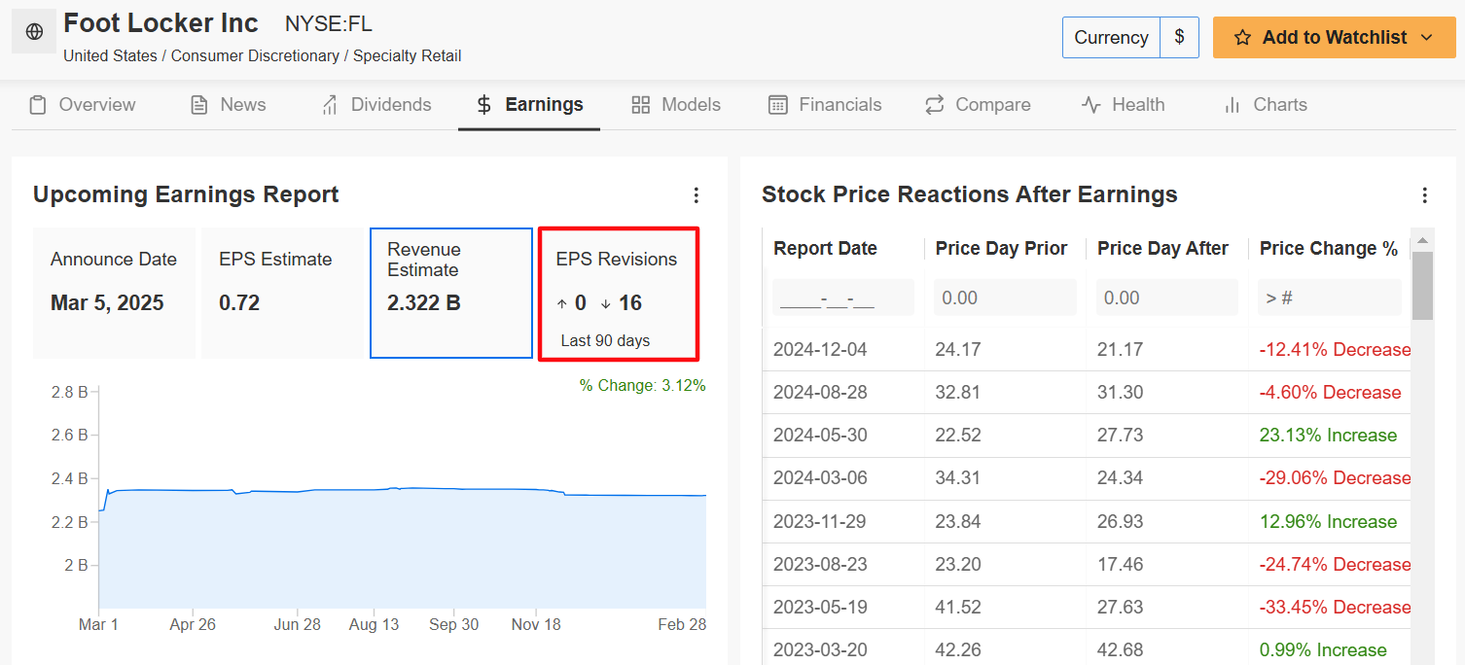Click the pulse icon on Health tab
Viewport: 1465px width, 665px height.
pyautogui.click(x=1090, y=105)
